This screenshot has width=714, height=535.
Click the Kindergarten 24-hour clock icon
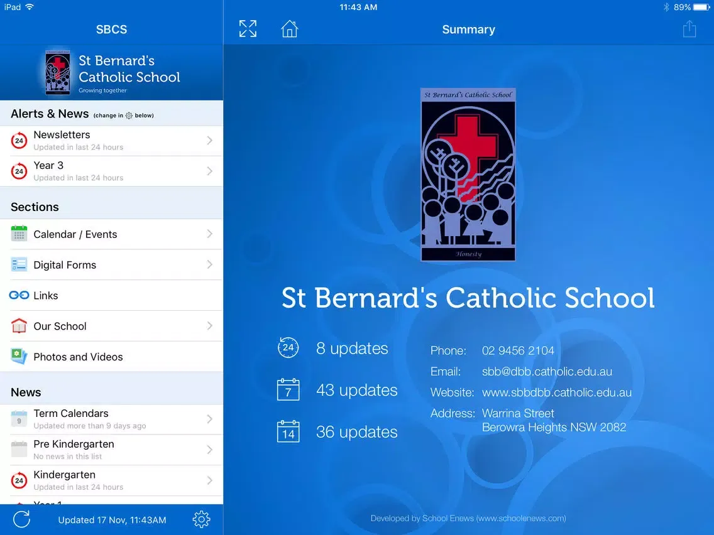[x=19, y=480]
